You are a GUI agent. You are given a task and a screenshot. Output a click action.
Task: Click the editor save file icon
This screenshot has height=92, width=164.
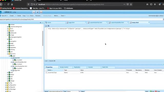46,26
